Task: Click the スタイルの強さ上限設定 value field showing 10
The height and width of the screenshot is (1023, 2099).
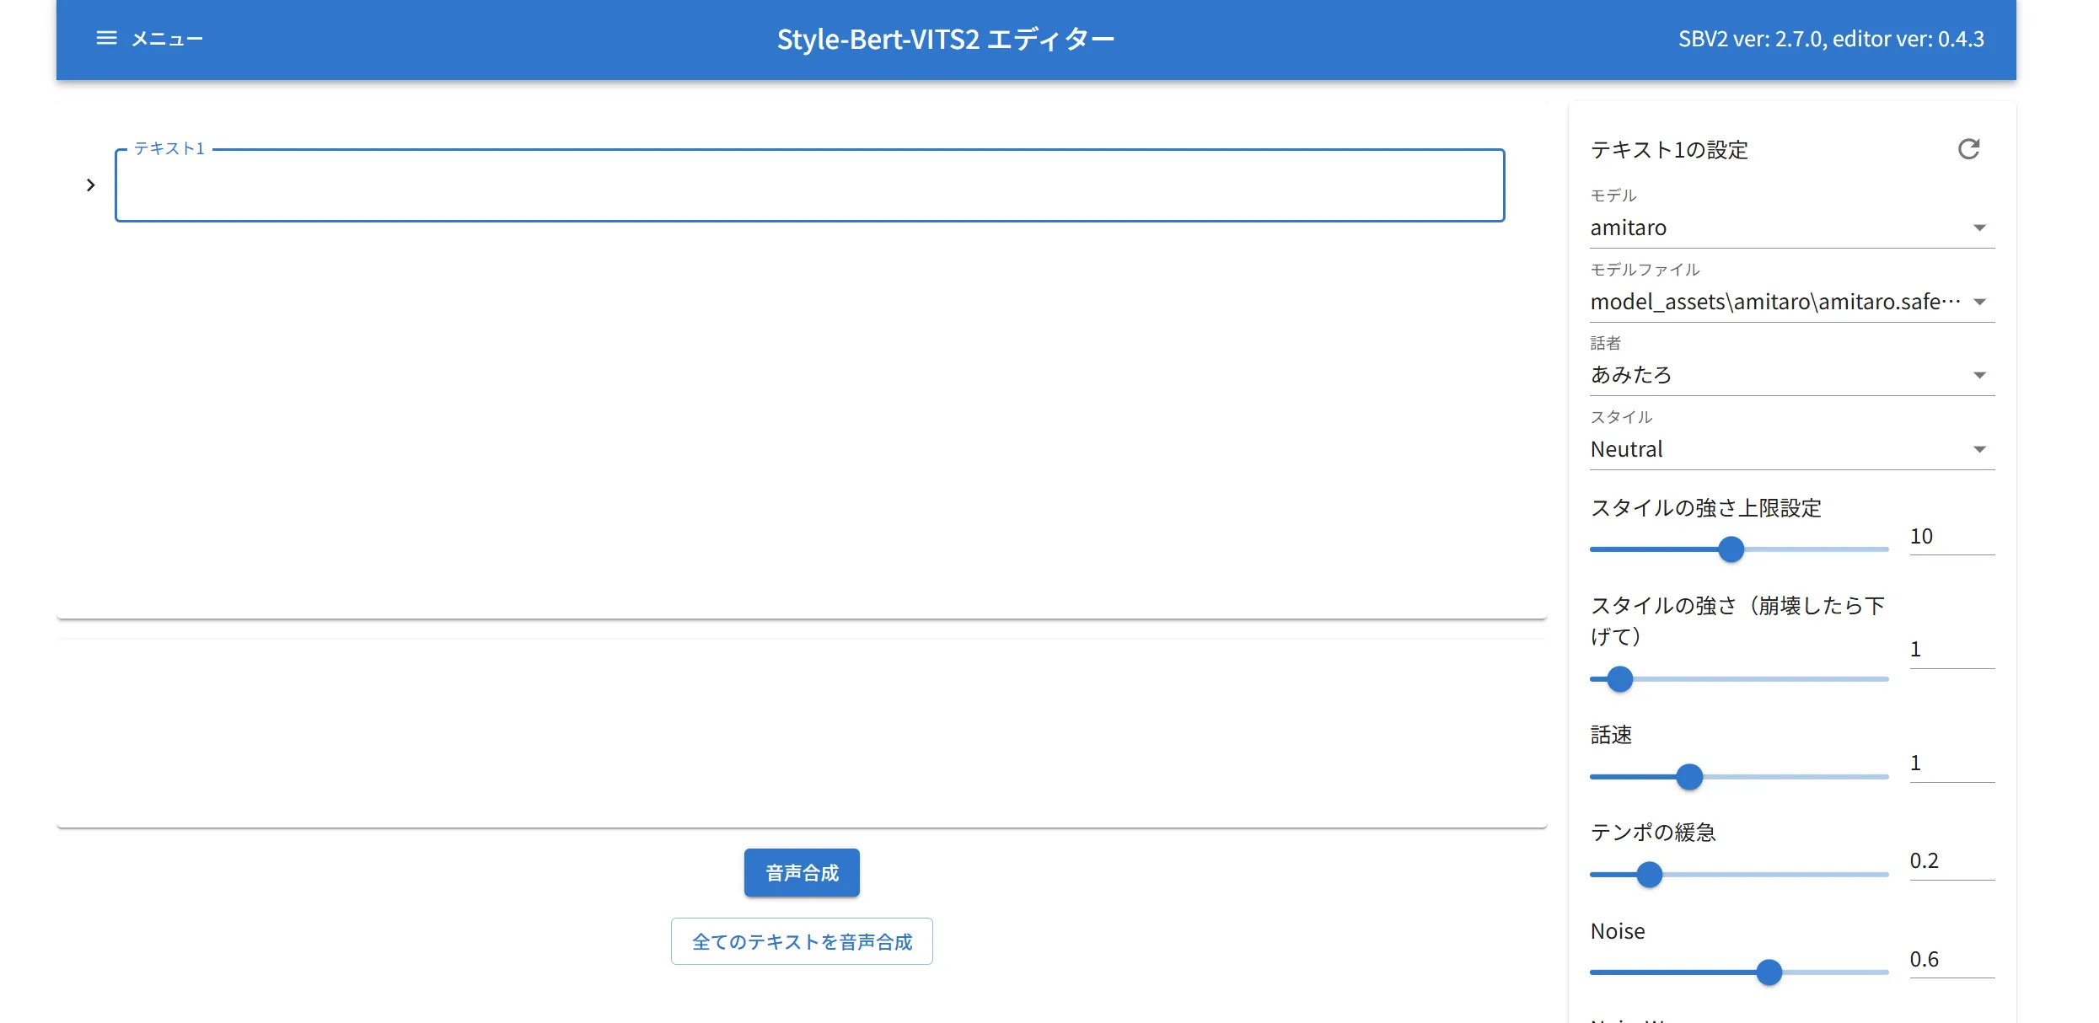Action: [x=1950, y=537]
